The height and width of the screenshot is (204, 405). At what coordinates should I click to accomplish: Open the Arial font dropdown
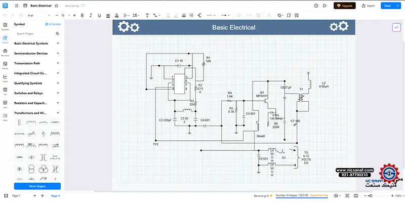tap(38, 16)
